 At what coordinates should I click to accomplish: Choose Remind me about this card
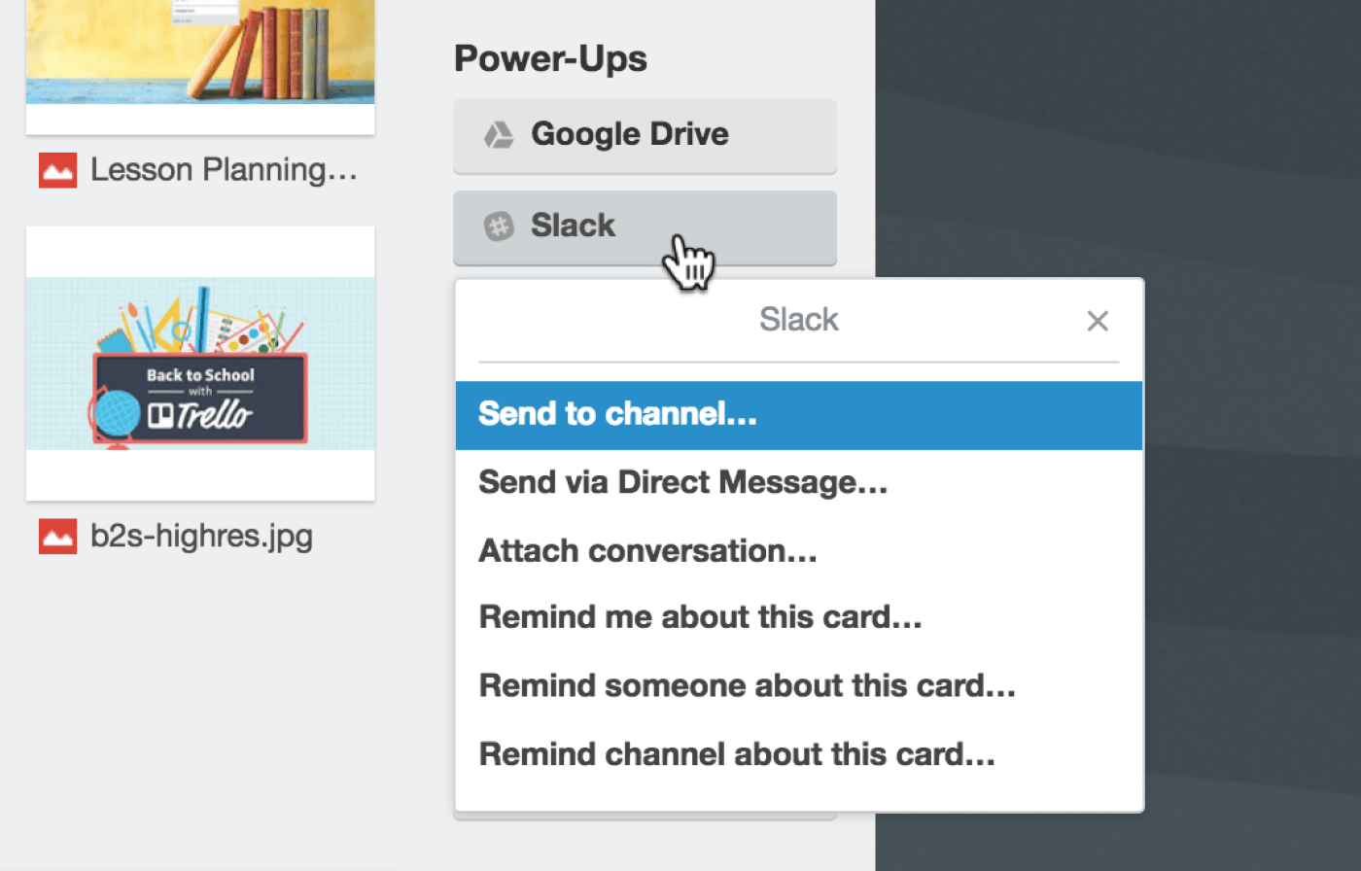(x=698, y=617)
